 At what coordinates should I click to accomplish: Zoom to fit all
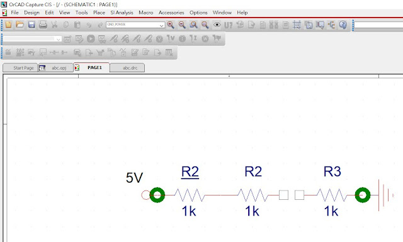(205, 25)
